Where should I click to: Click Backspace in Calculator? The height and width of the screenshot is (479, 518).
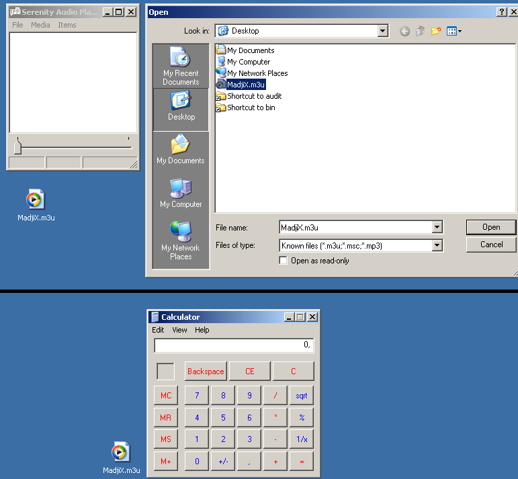[x=206, y=372]
